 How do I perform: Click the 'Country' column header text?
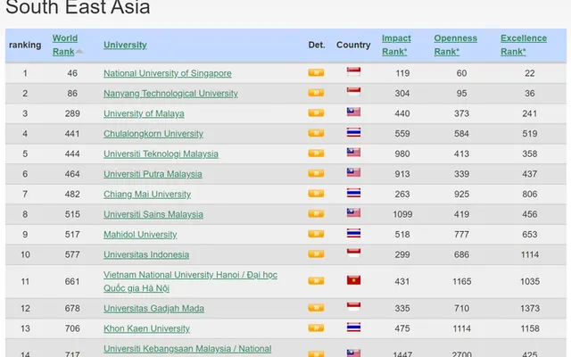(x=353, y=45)
